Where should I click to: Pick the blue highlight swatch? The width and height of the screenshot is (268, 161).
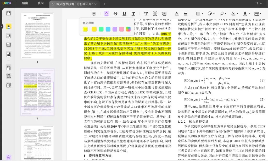point(108,29)
